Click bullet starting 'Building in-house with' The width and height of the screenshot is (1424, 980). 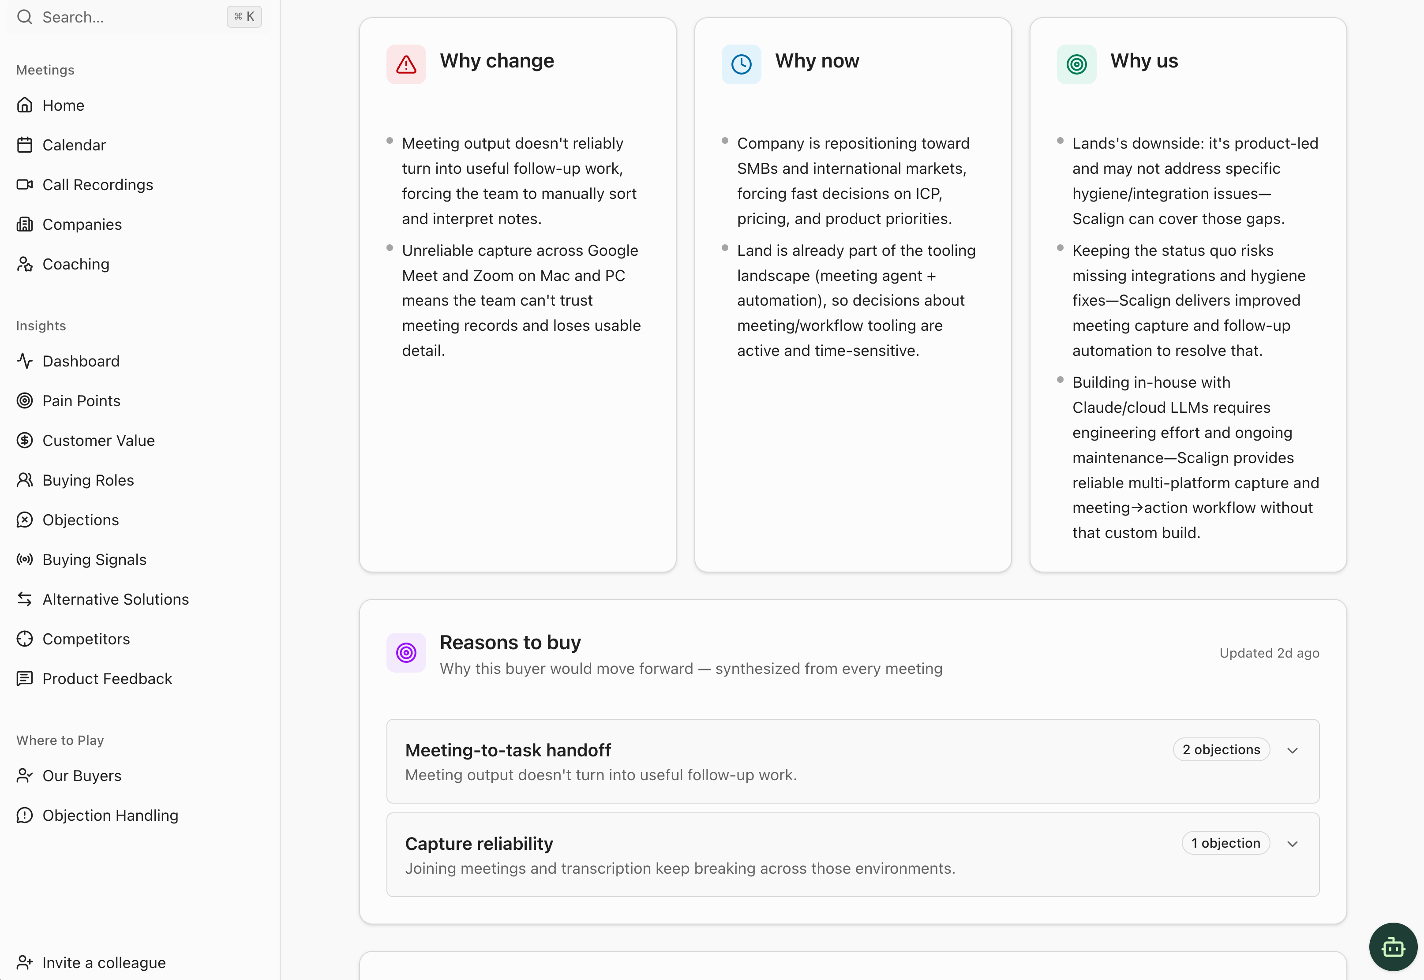coord(1195,457)
